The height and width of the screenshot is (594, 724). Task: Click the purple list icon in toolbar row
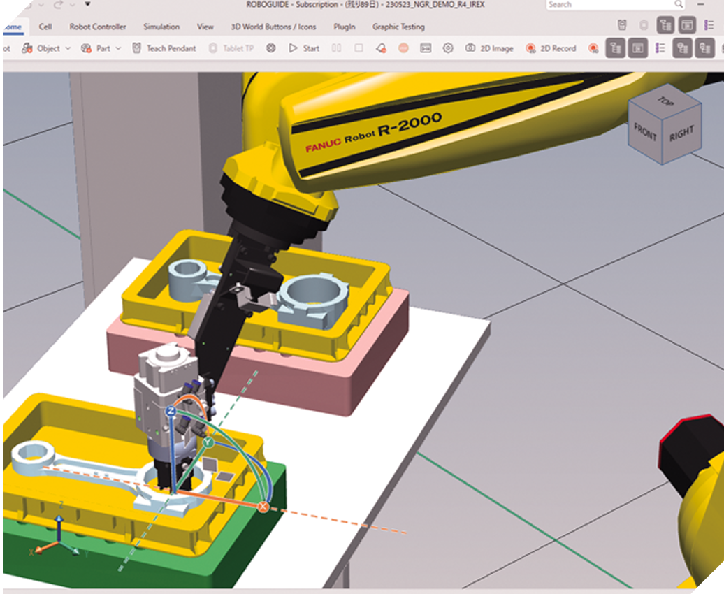(x=660, y=48)
